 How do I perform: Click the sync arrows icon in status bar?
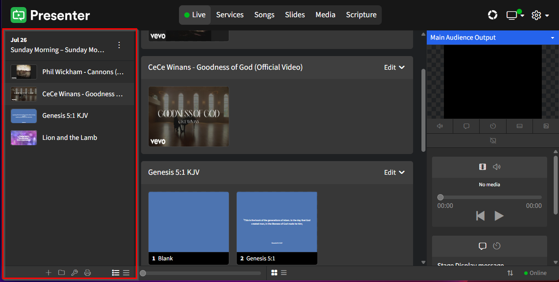(x=510, y=273)
